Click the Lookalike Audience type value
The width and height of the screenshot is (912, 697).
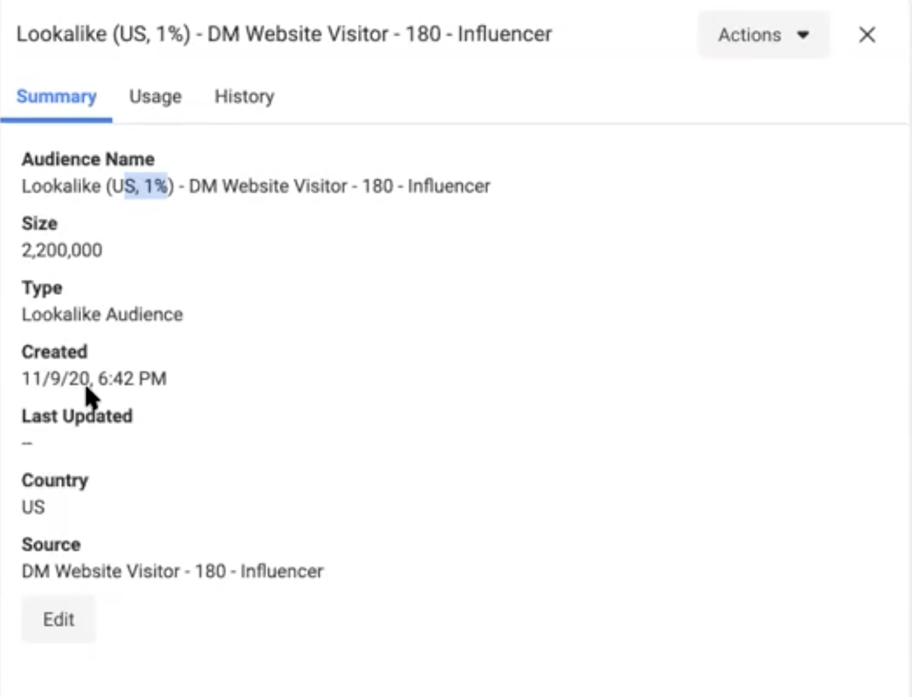click(x=102, y=314)
